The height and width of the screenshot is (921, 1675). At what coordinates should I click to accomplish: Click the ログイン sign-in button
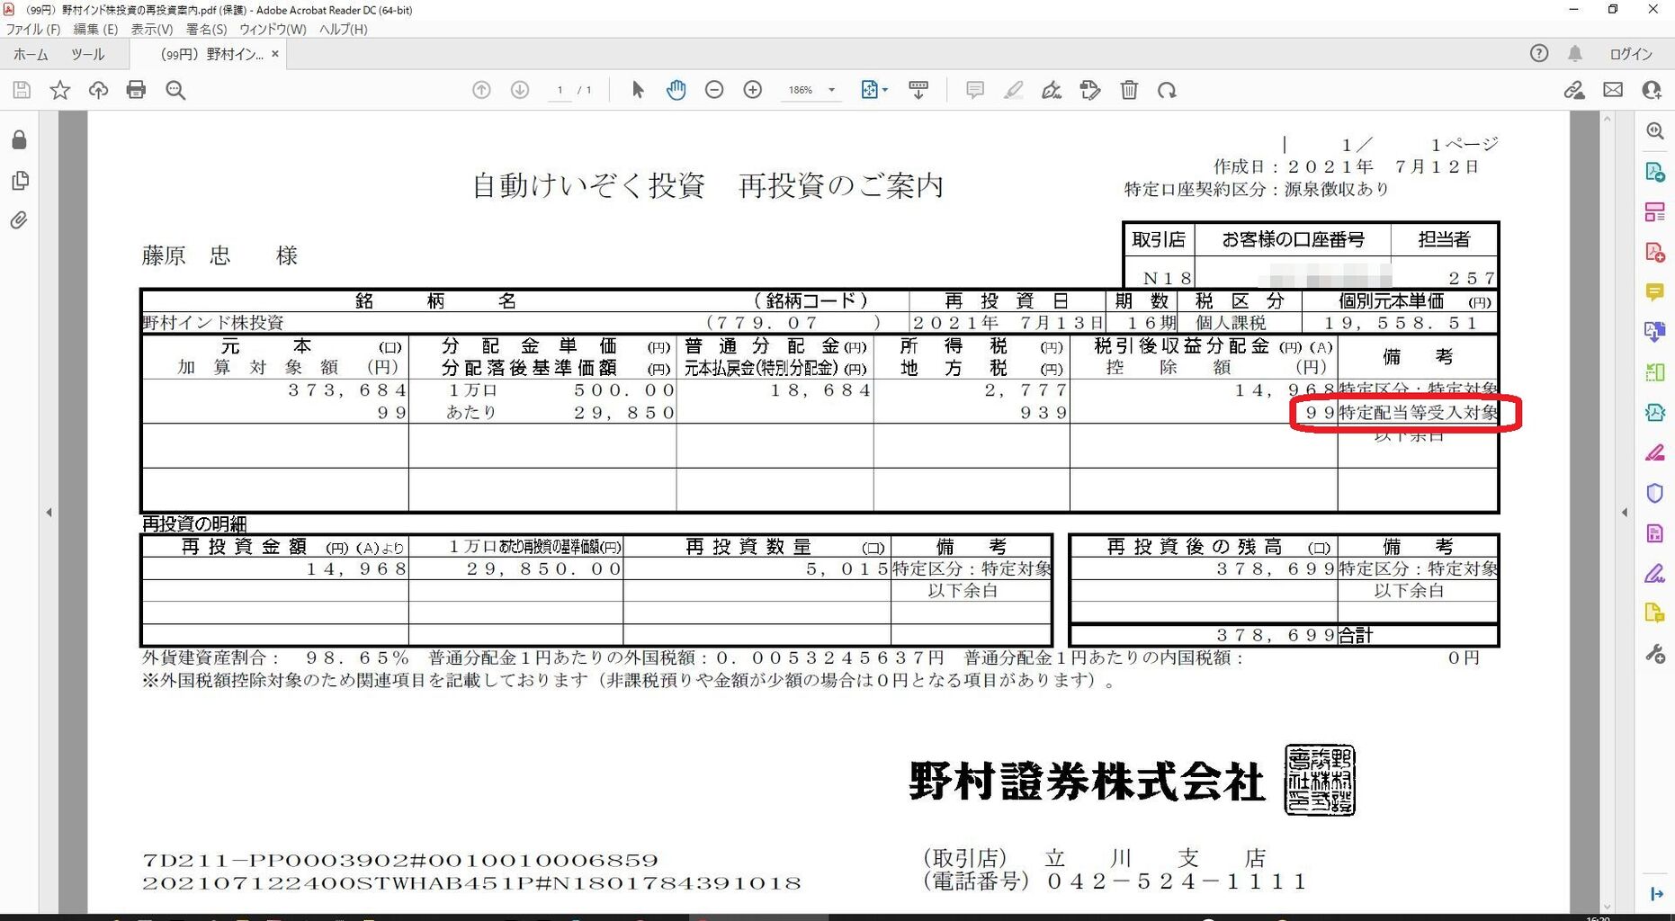point(1631,54)
